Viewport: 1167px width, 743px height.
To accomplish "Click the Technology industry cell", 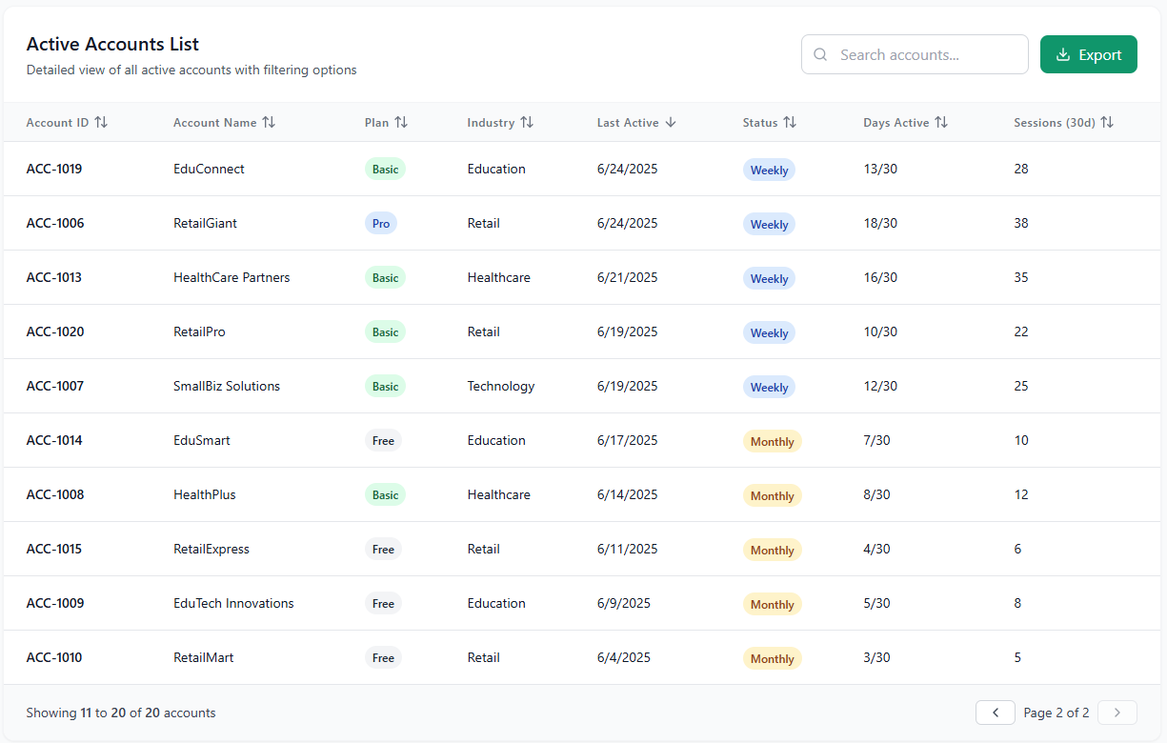I will click(x=501, y=386).
